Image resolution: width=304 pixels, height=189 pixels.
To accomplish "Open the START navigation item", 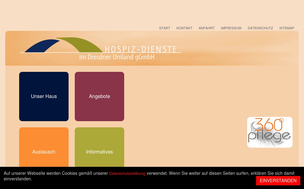I will 164,28.
